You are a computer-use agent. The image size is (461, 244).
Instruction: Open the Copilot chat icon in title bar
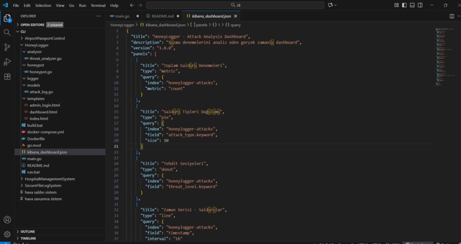[331, 5]
